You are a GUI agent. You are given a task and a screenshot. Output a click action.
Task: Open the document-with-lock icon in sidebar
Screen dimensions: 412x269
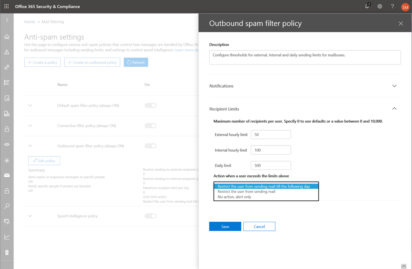tap(7, 98)
